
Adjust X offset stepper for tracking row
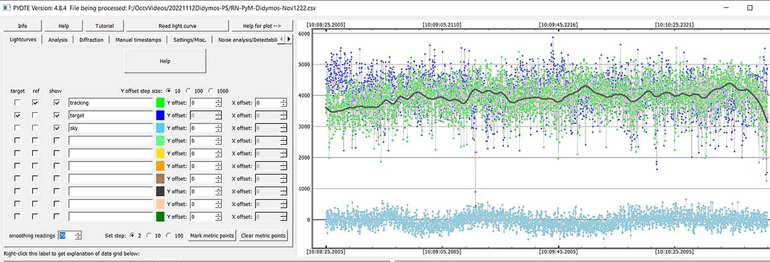[283, 103]
